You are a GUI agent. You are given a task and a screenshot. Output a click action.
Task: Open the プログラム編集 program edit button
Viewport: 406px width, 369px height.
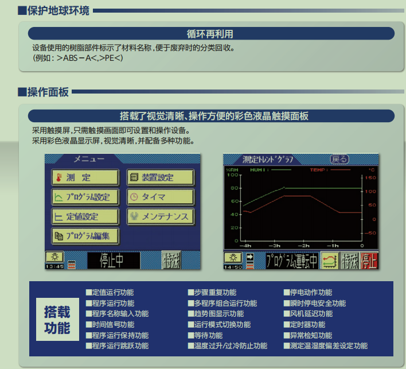click(x=85, y=236)
